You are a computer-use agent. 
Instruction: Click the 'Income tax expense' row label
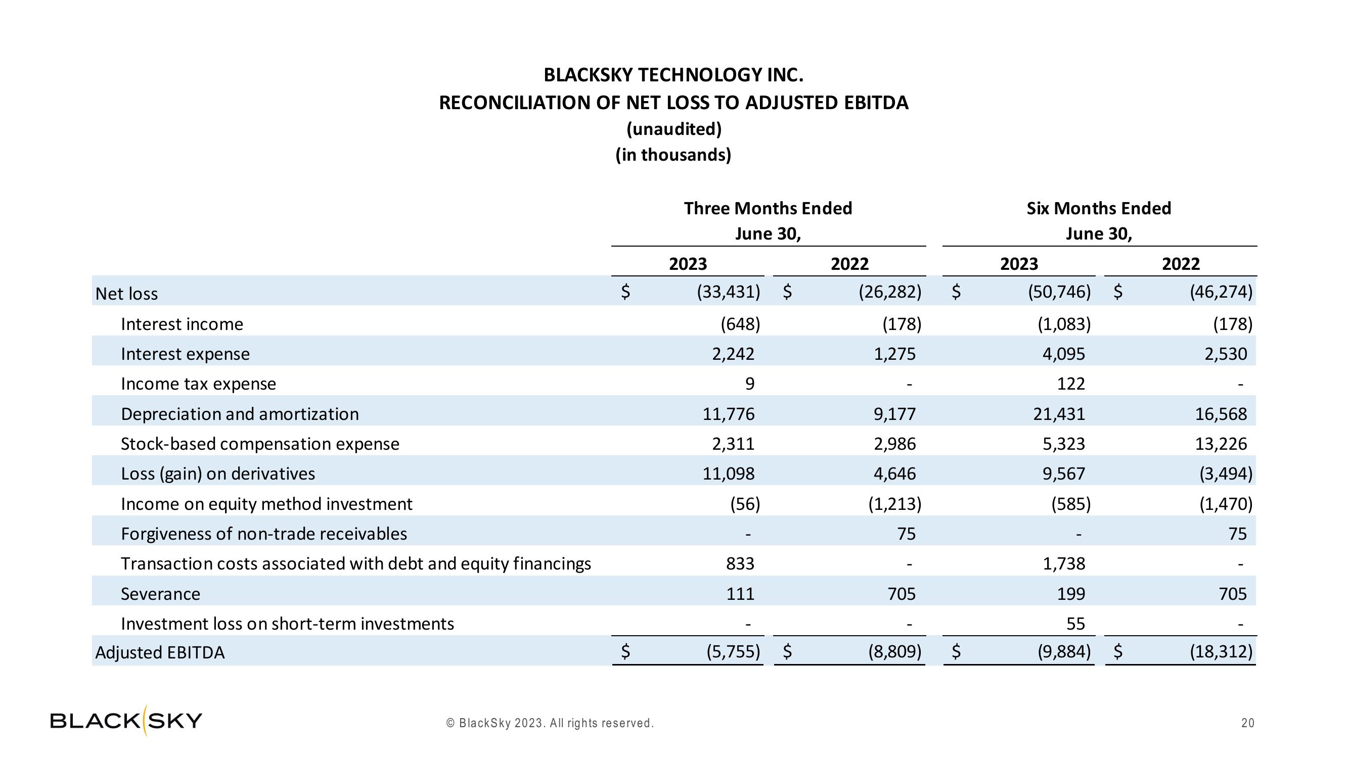click(x=198, y=384)
